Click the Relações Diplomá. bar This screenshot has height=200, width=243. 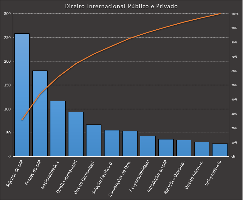click(x=184, y=148)
